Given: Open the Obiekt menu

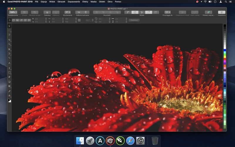Looking at the screenshot, I should pyautogui.click(x=102, y=2).
